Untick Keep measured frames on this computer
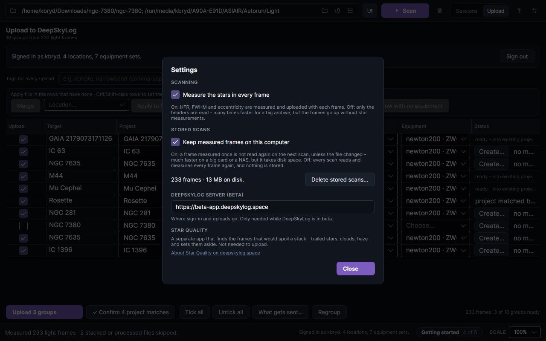This screenshot has width=546, height=341. point(175,142)
